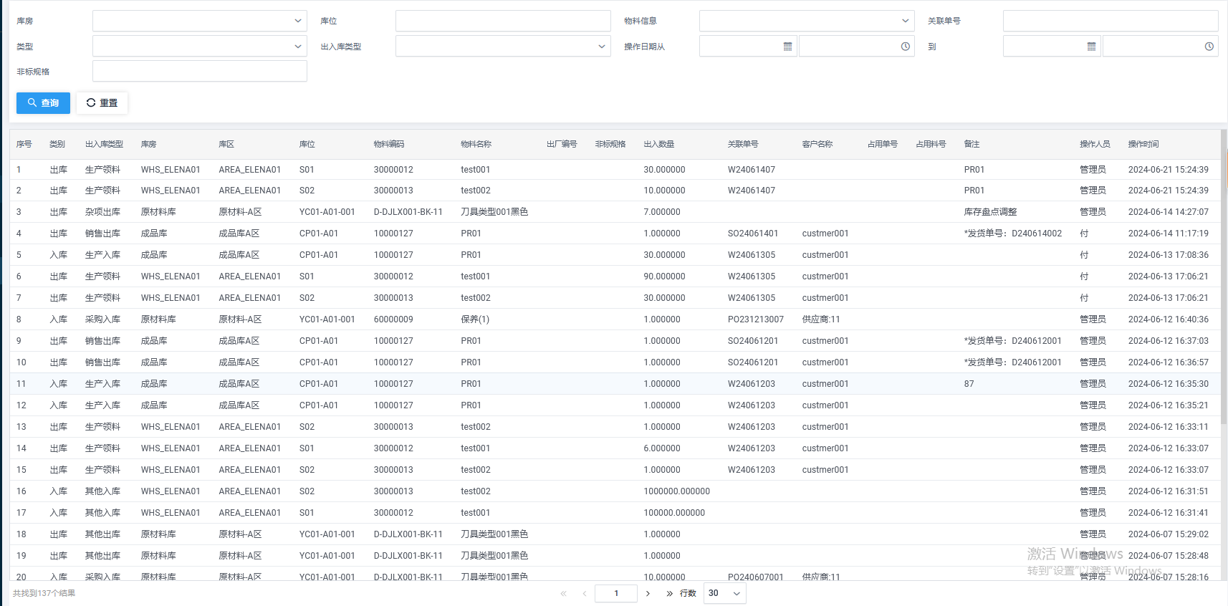Click the 物料编码 column header
Viewport: 1228px width, 606px height.
[x=389, y=144]
